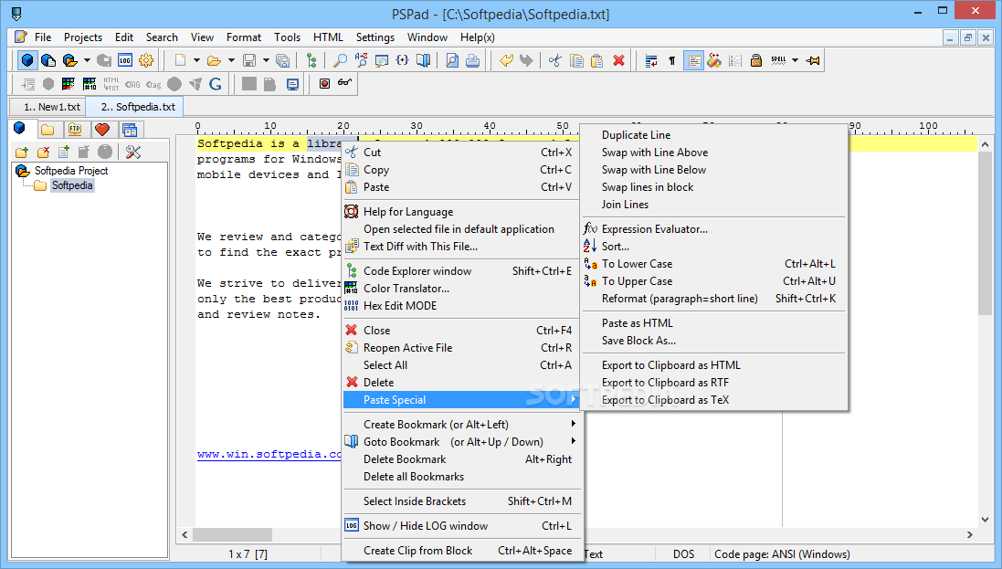Click the glasses read-only icon
The width and height of the screenshot is (1002, 569).
[345, 83]
